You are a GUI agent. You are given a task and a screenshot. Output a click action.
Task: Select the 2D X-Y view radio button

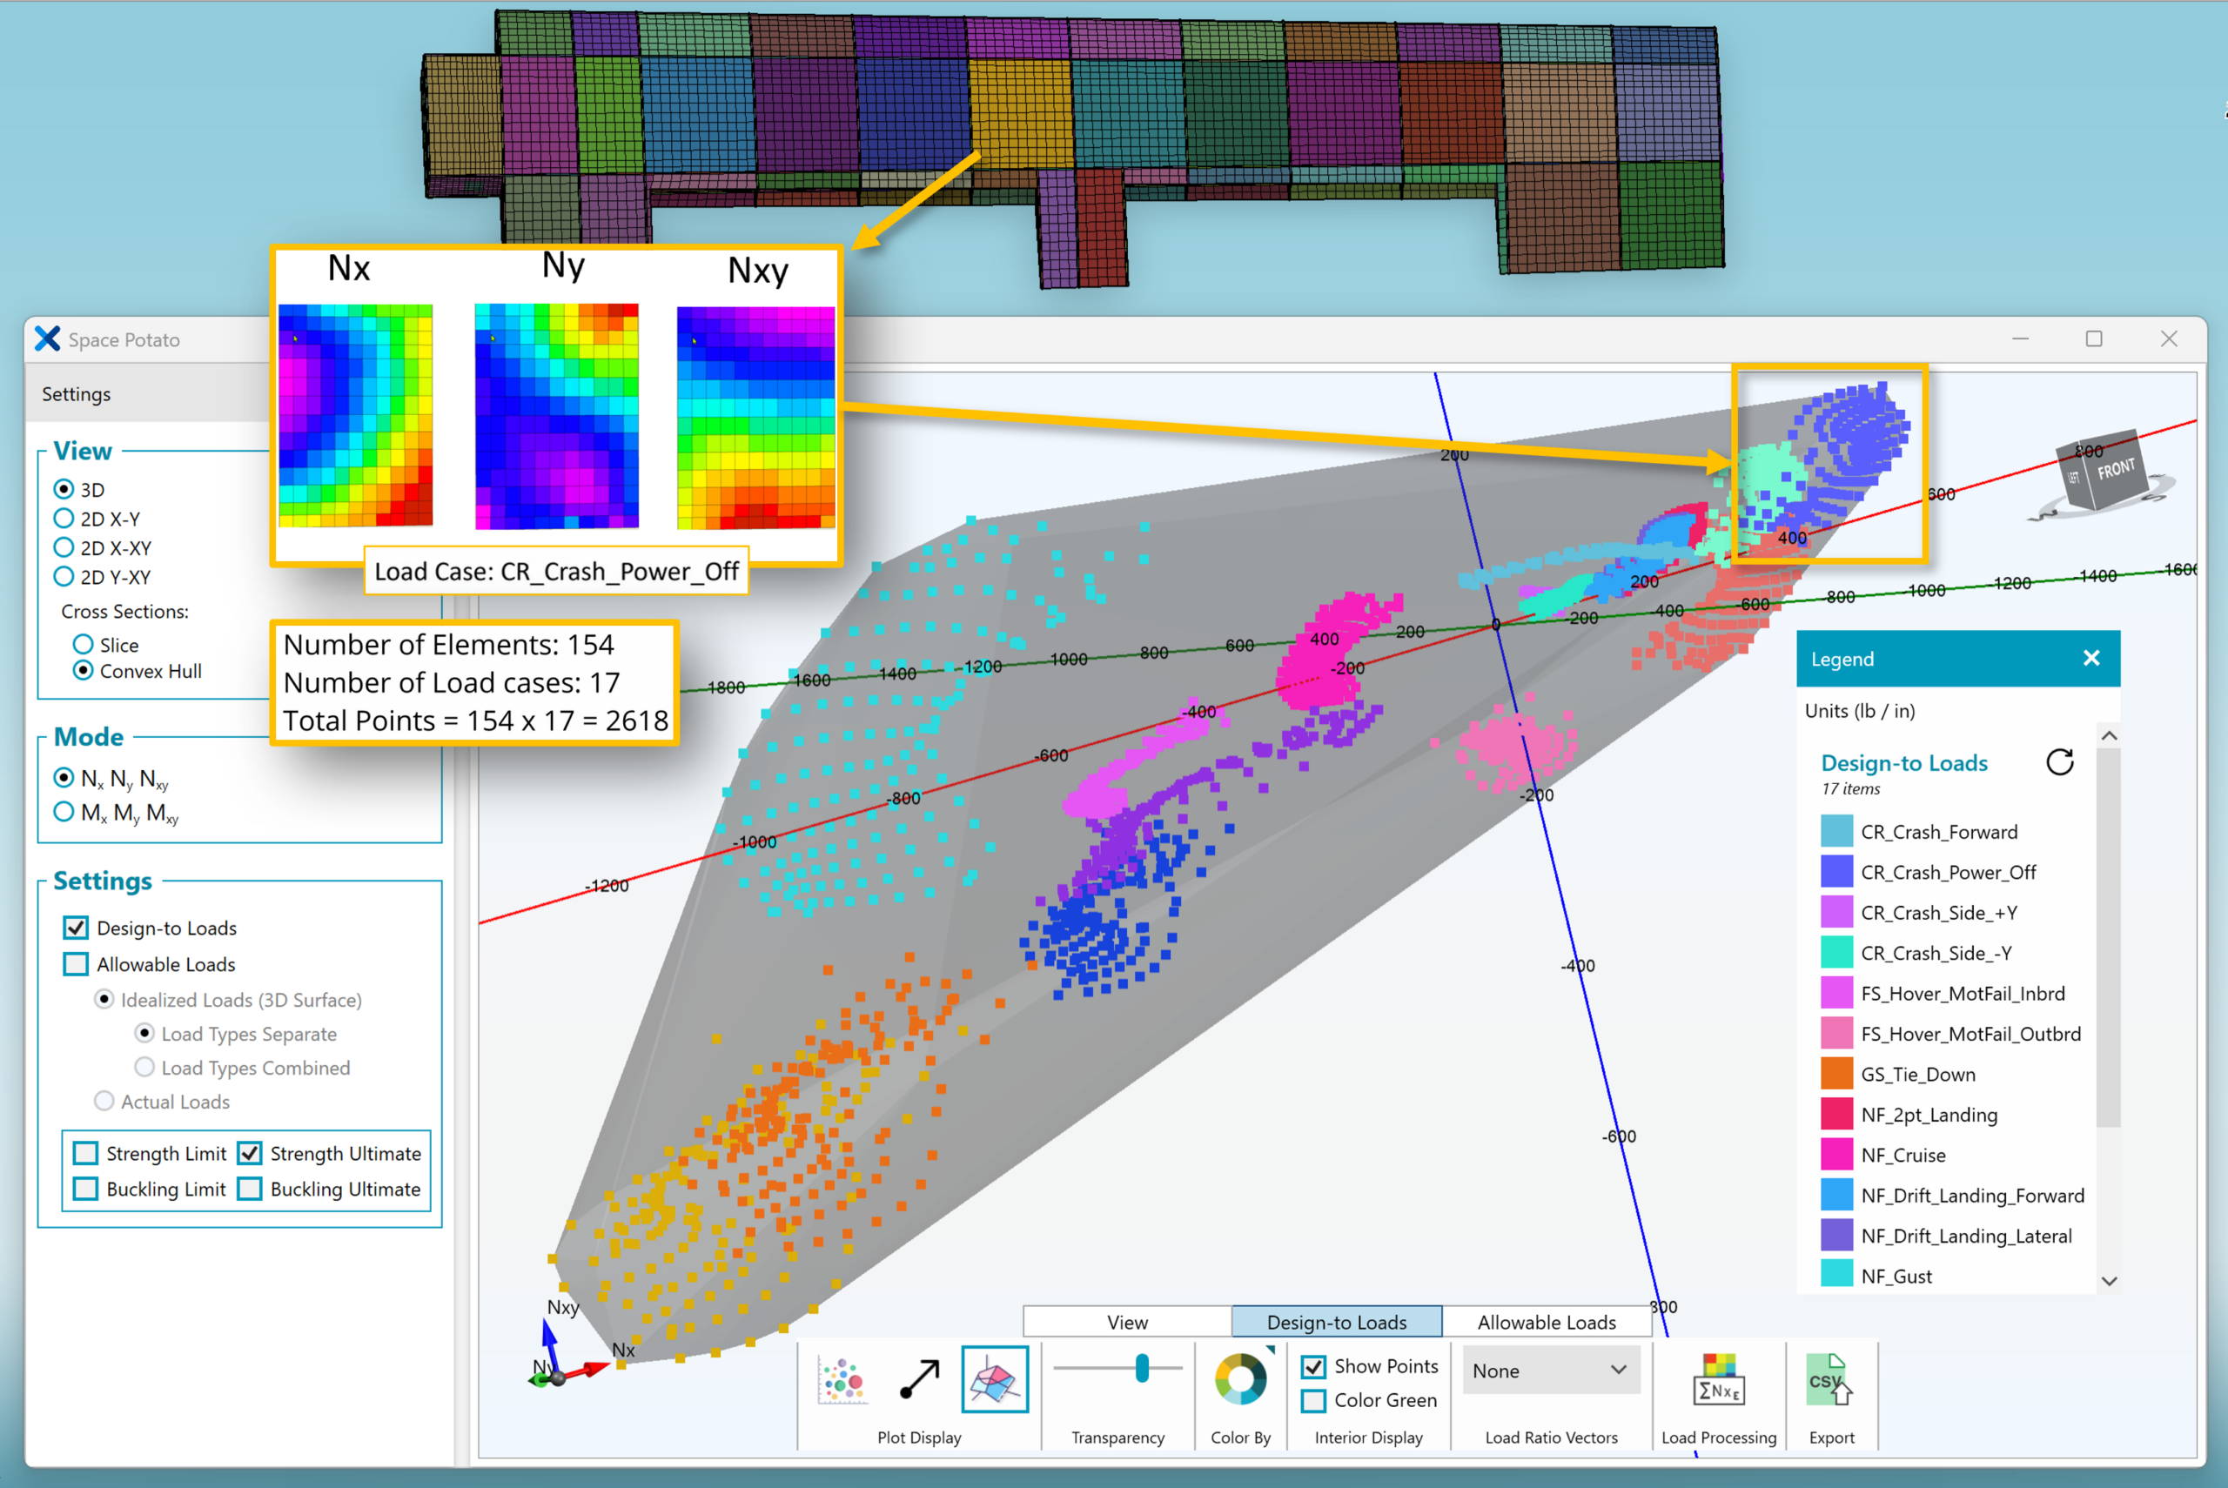tap(64, 519)
